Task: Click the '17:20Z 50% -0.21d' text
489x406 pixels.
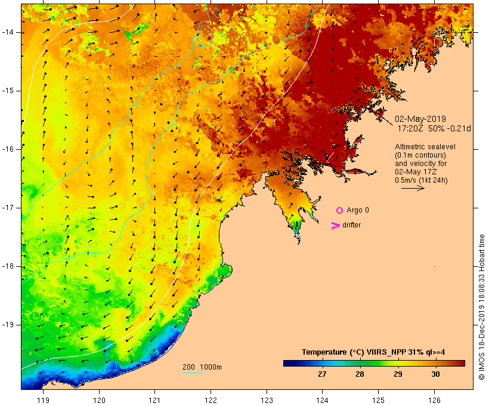Action: [x=434, y=128]
